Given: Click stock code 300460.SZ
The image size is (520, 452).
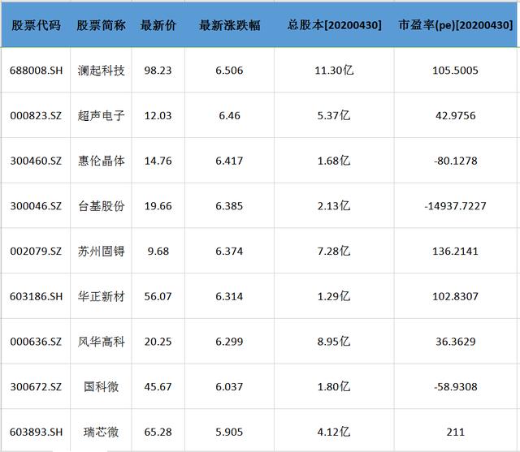Looking at the screenshot, I should (36, 161).
